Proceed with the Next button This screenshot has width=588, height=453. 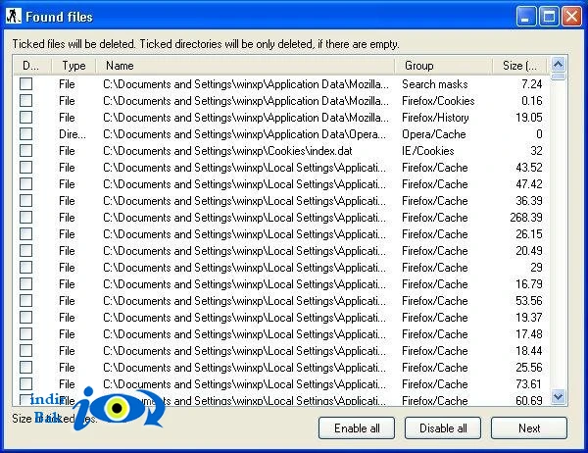coord(529,428)
